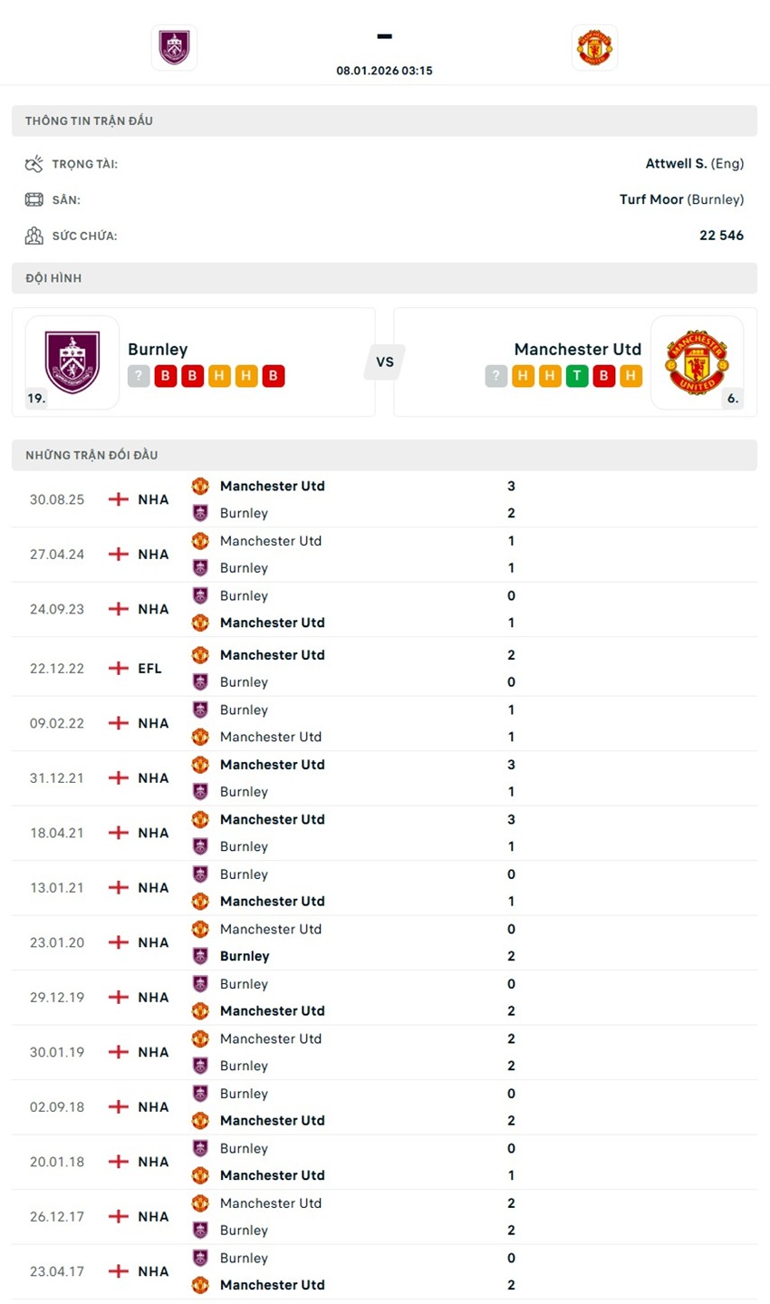
Task: Select the NHA label on 09.02.22 row
Action: [152, 723]
